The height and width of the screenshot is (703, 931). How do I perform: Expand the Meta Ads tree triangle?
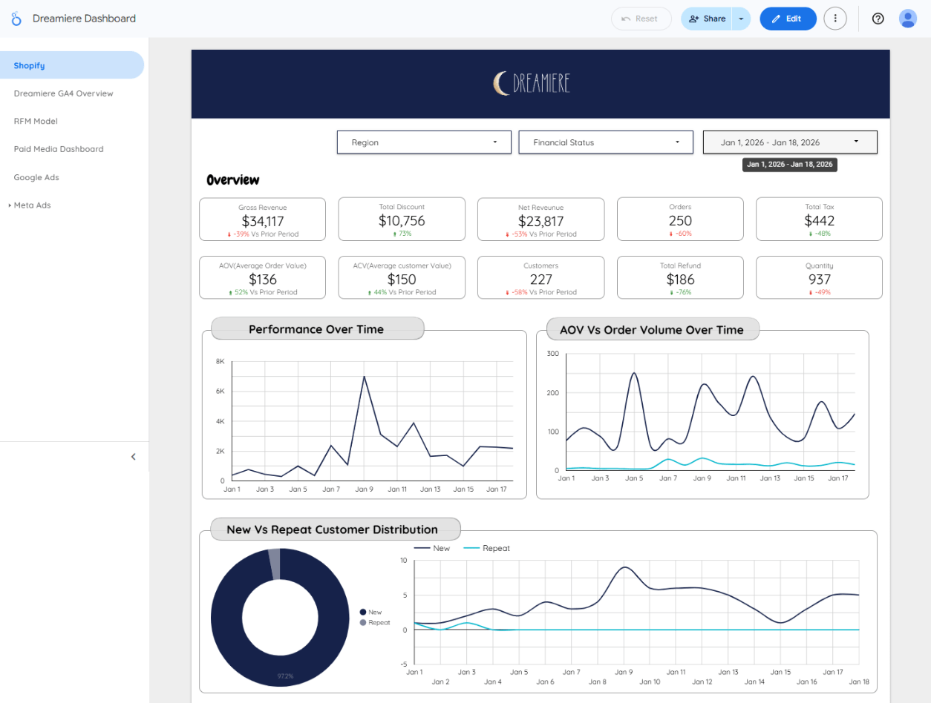pos(10,205)
